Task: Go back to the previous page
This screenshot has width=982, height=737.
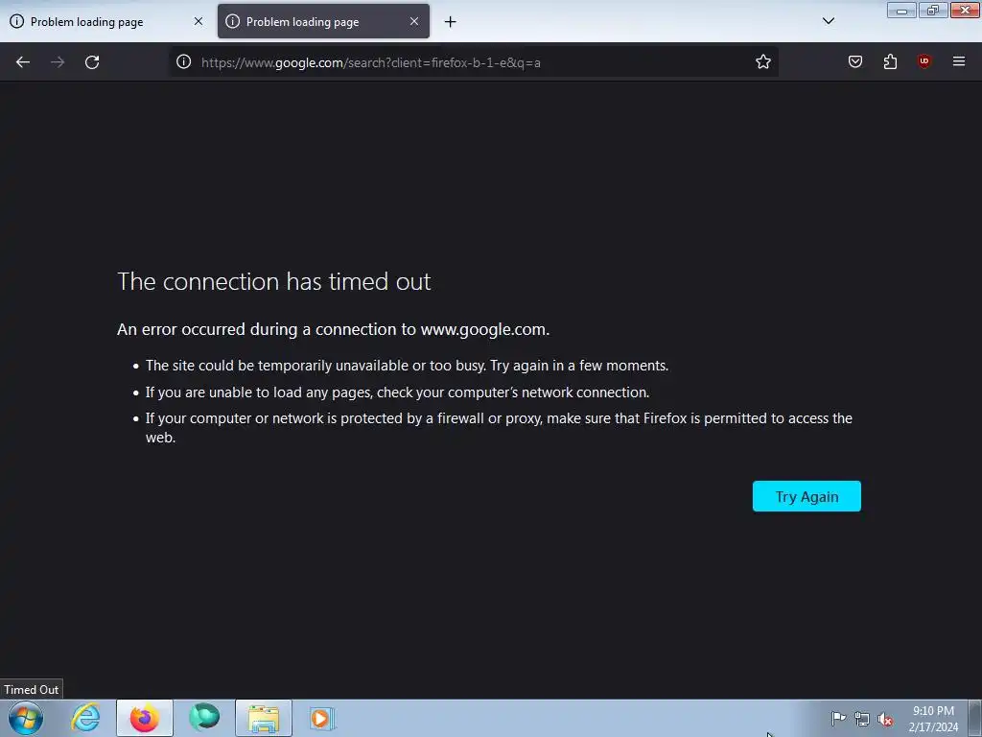Action: [23, 62]
